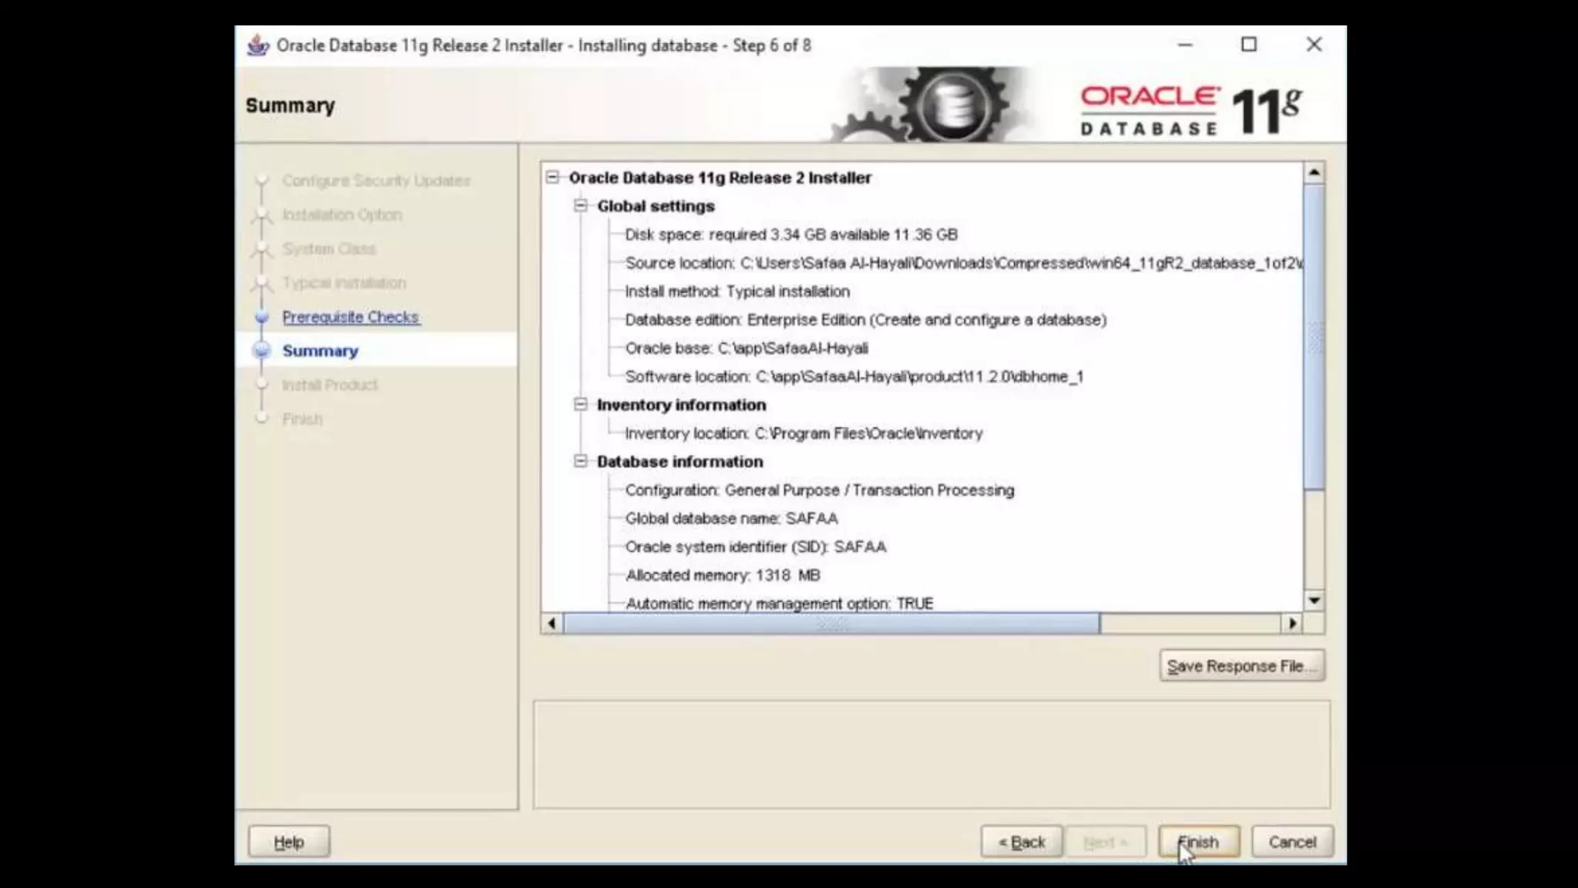Click the scroll down arrow in summary tree
This screenshot has height=888, width=1578.
tap(1314, 600)
